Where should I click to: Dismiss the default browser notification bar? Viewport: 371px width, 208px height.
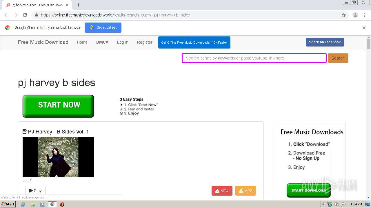[x=364, y=28]
